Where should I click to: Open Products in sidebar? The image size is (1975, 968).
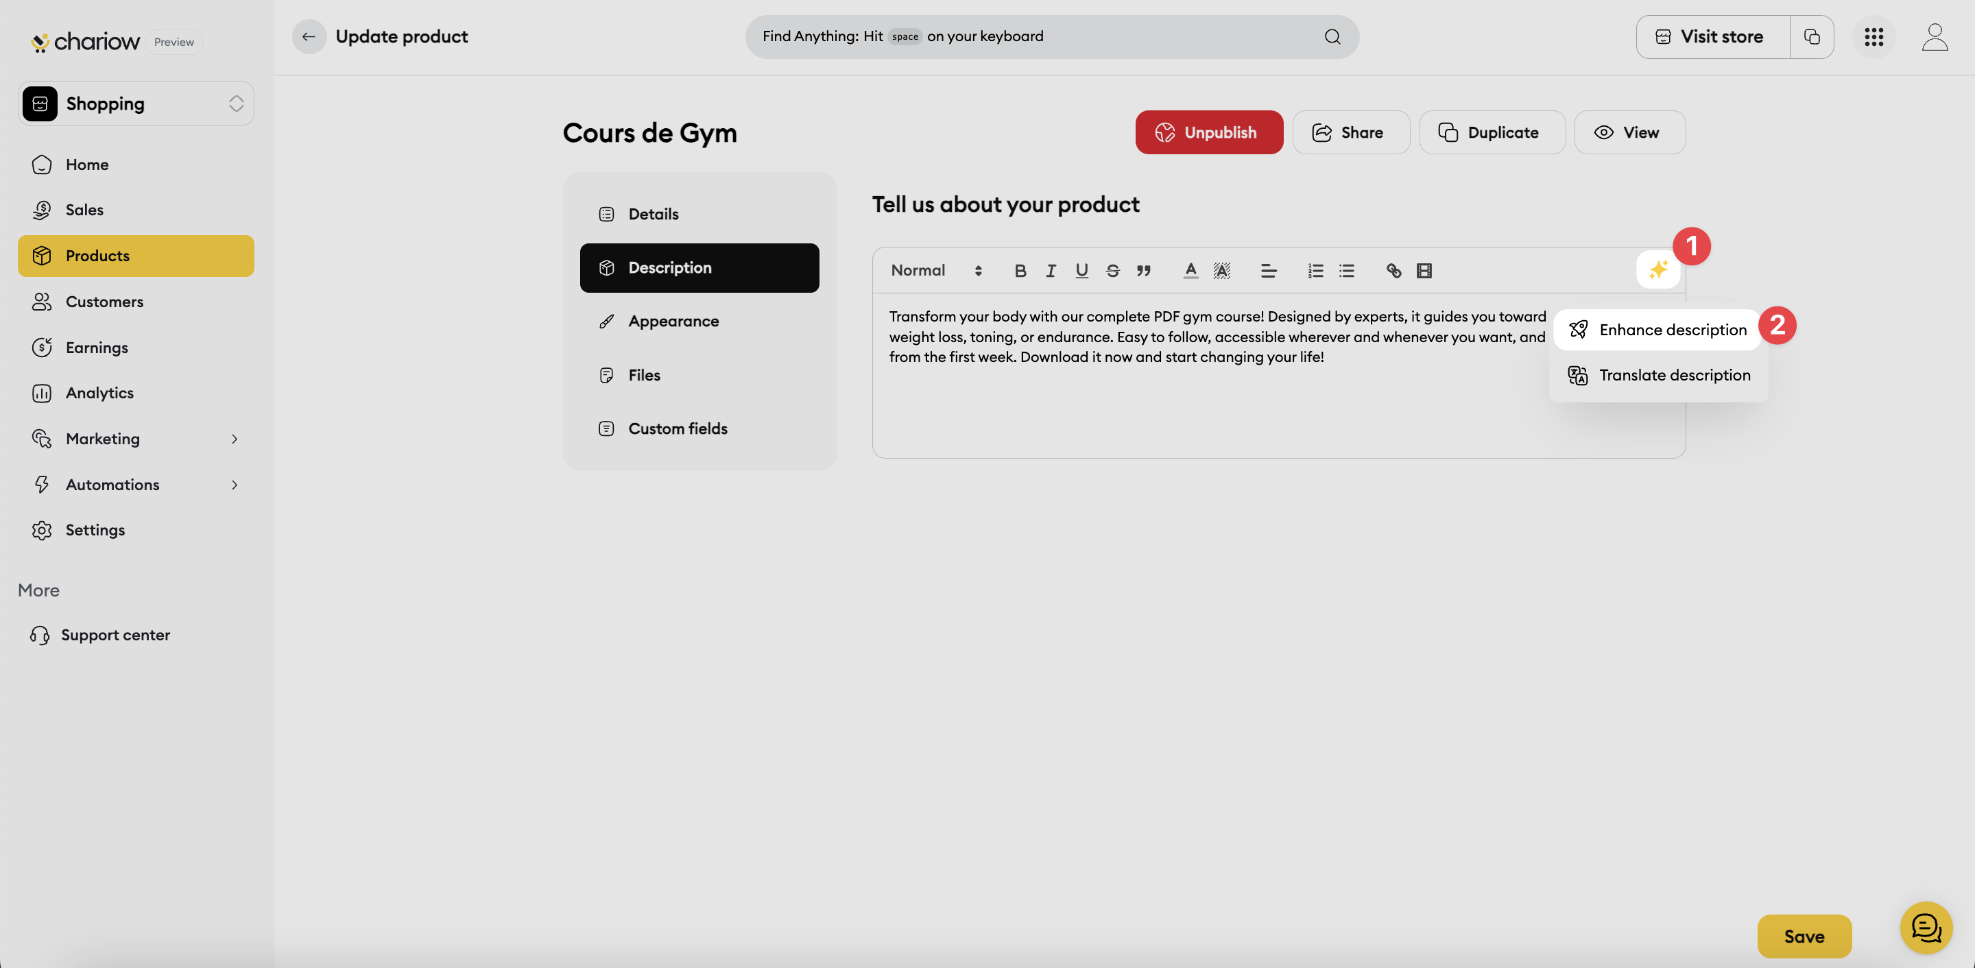tap(136, 256)
